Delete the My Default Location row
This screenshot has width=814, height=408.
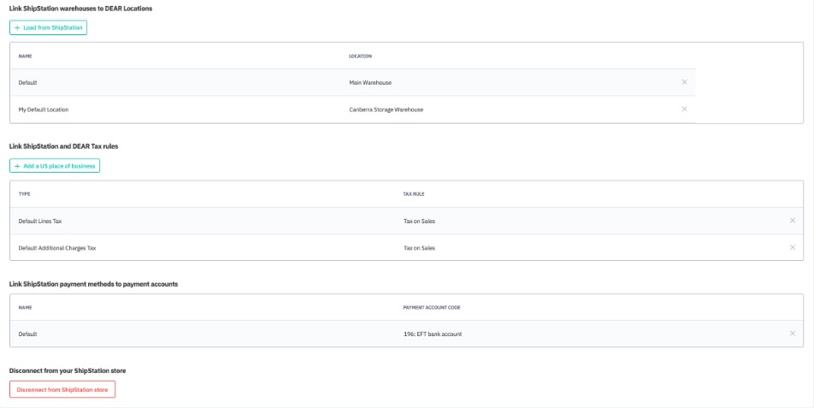click(684, 109)
